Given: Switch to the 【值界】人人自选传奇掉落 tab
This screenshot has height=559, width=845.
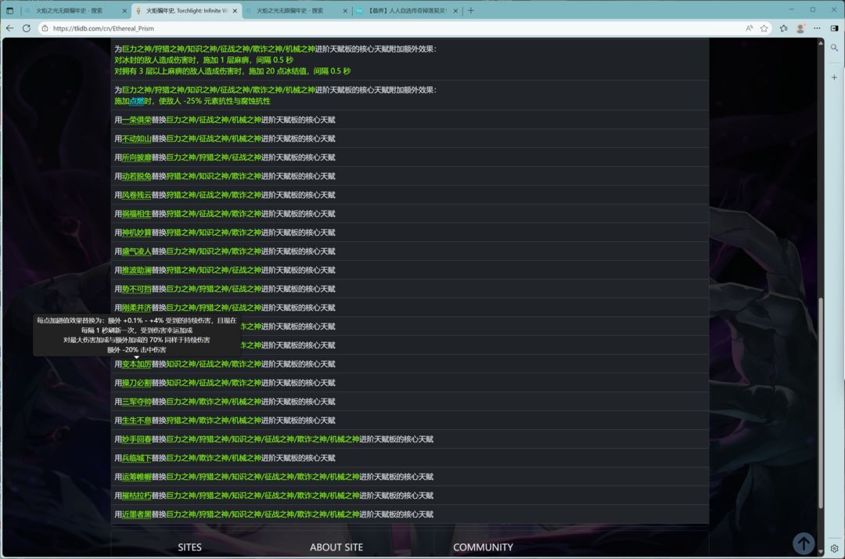Looking at the screenshot, I should pos(407,10).
